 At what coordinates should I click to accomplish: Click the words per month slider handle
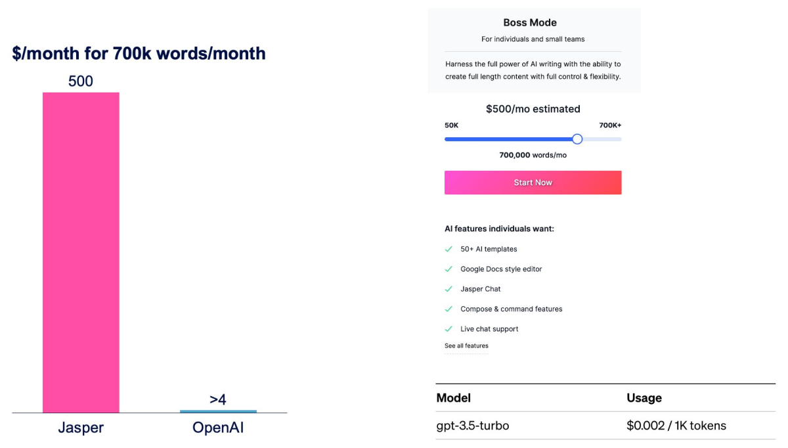pyautogui.click(x=577, y=139)
